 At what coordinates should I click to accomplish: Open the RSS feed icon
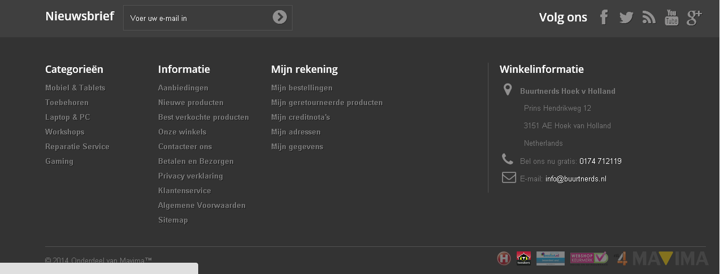(649, 18)
